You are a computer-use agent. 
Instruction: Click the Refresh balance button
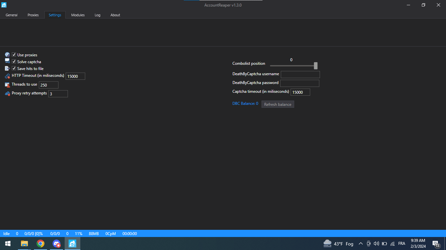tap(278, 104)
